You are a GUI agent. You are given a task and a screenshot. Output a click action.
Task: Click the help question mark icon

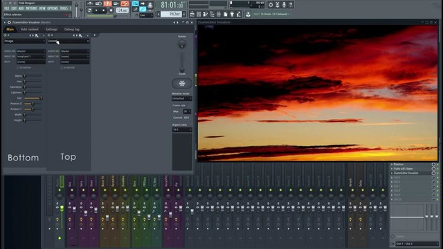[291, 5]
